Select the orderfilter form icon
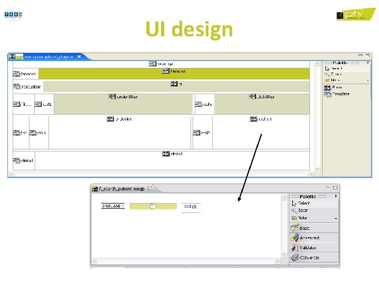This screenshot has width=379, height=284. (x=112, y=97)
